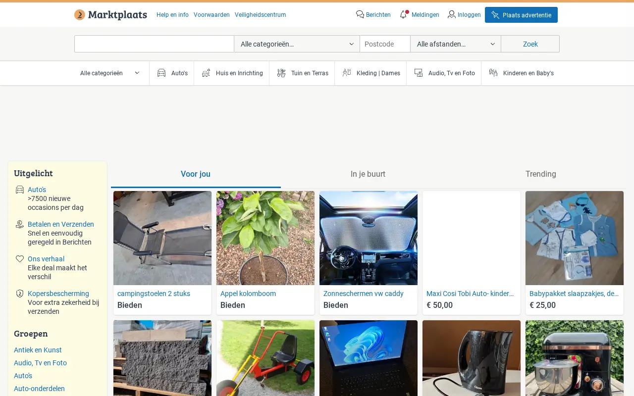Click the Tuin en Terras plant icon

[x=281, y=73]
